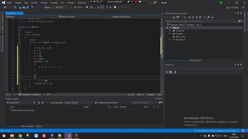Click the copy icon in Find References toolbar
The width and height of the screenshot is (248, 139).
[34, 103]
